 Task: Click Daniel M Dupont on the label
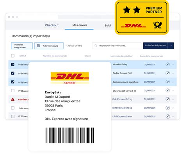click(x=57, y=97)
